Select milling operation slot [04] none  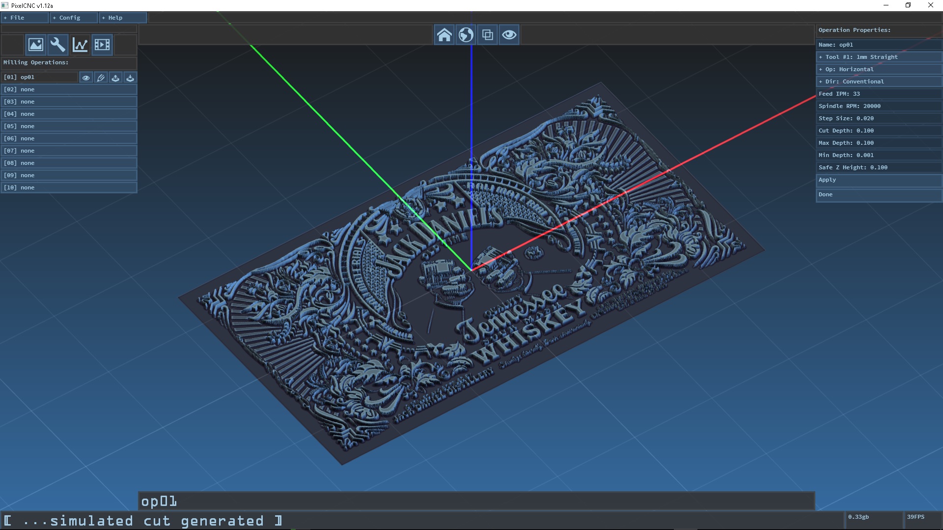tap(69, 114)
